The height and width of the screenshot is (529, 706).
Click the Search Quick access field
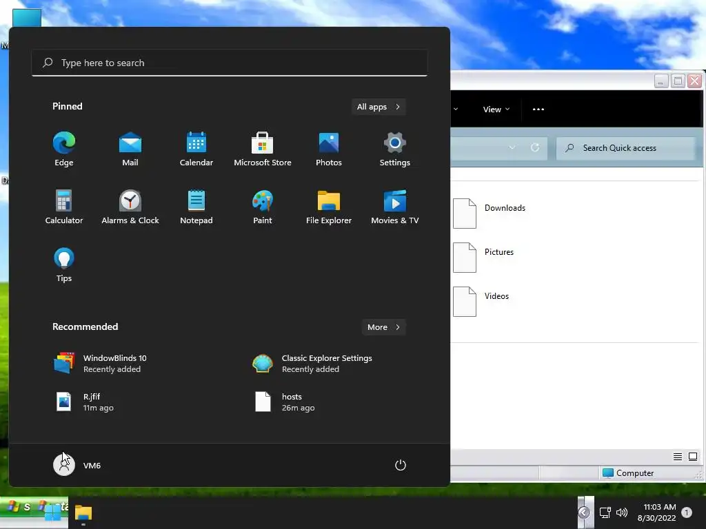coord(626,148)
